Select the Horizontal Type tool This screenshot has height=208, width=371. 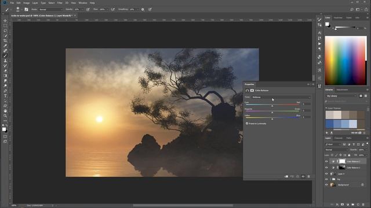pos(5,96)
